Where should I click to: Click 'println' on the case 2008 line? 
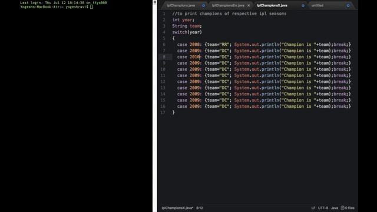coord(270,45)
